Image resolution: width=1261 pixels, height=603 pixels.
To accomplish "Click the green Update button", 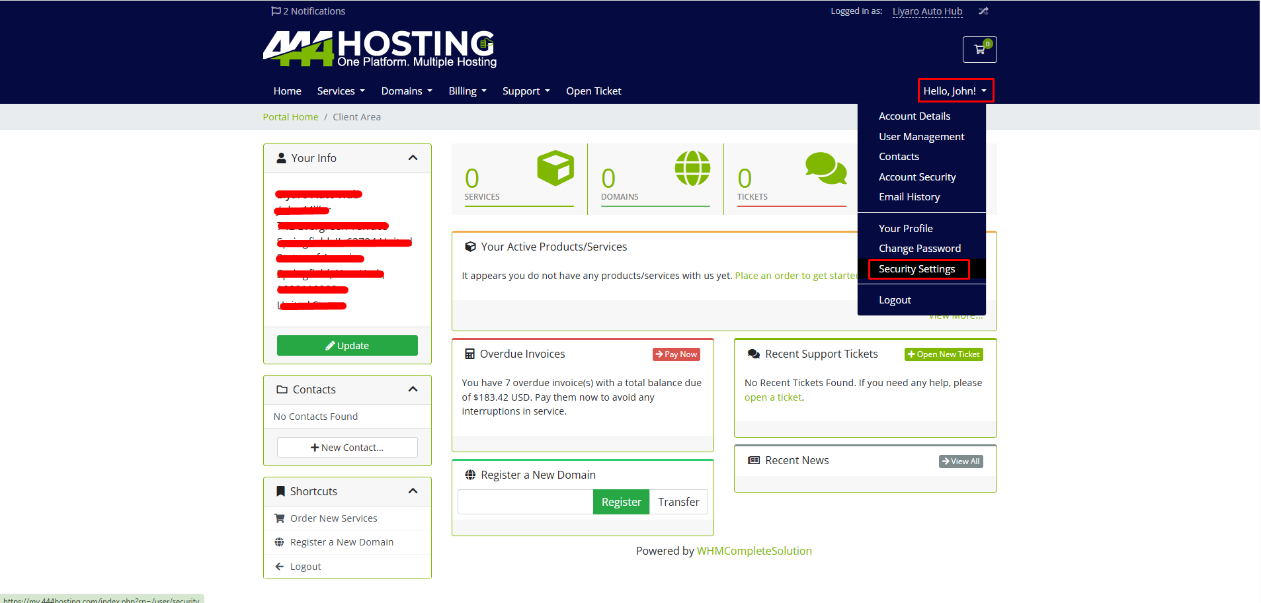I will coord(347,346).
